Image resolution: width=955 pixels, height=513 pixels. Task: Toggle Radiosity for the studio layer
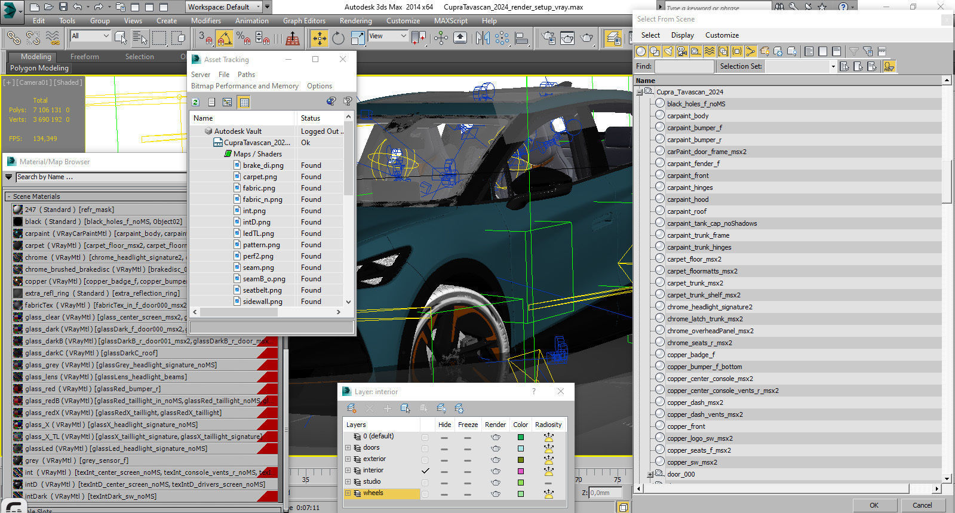(548, 483)
